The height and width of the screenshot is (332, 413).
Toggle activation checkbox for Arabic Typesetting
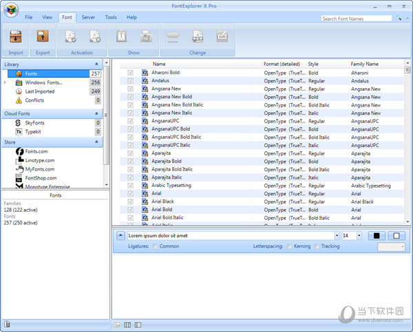pyautogui.click(x=130, y=186)
